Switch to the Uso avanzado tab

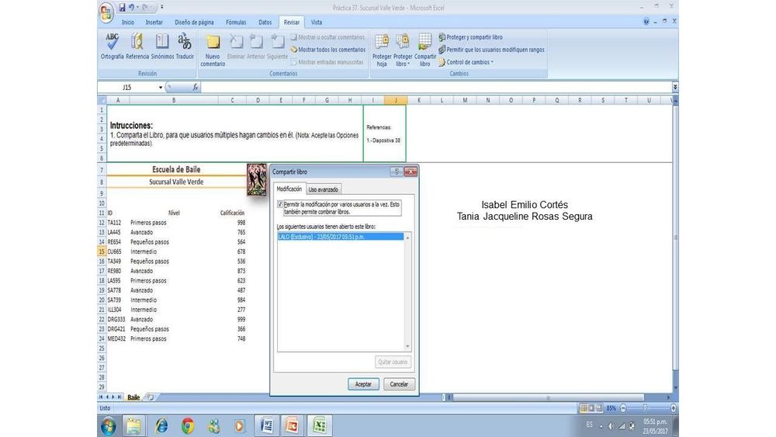(324, 189)
